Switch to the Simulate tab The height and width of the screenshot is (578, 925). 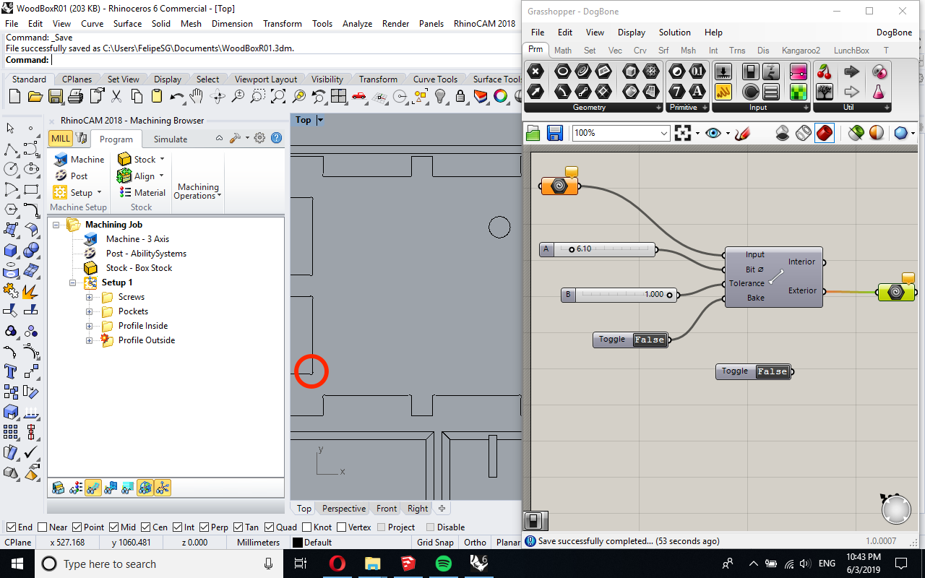coord(170,139)
